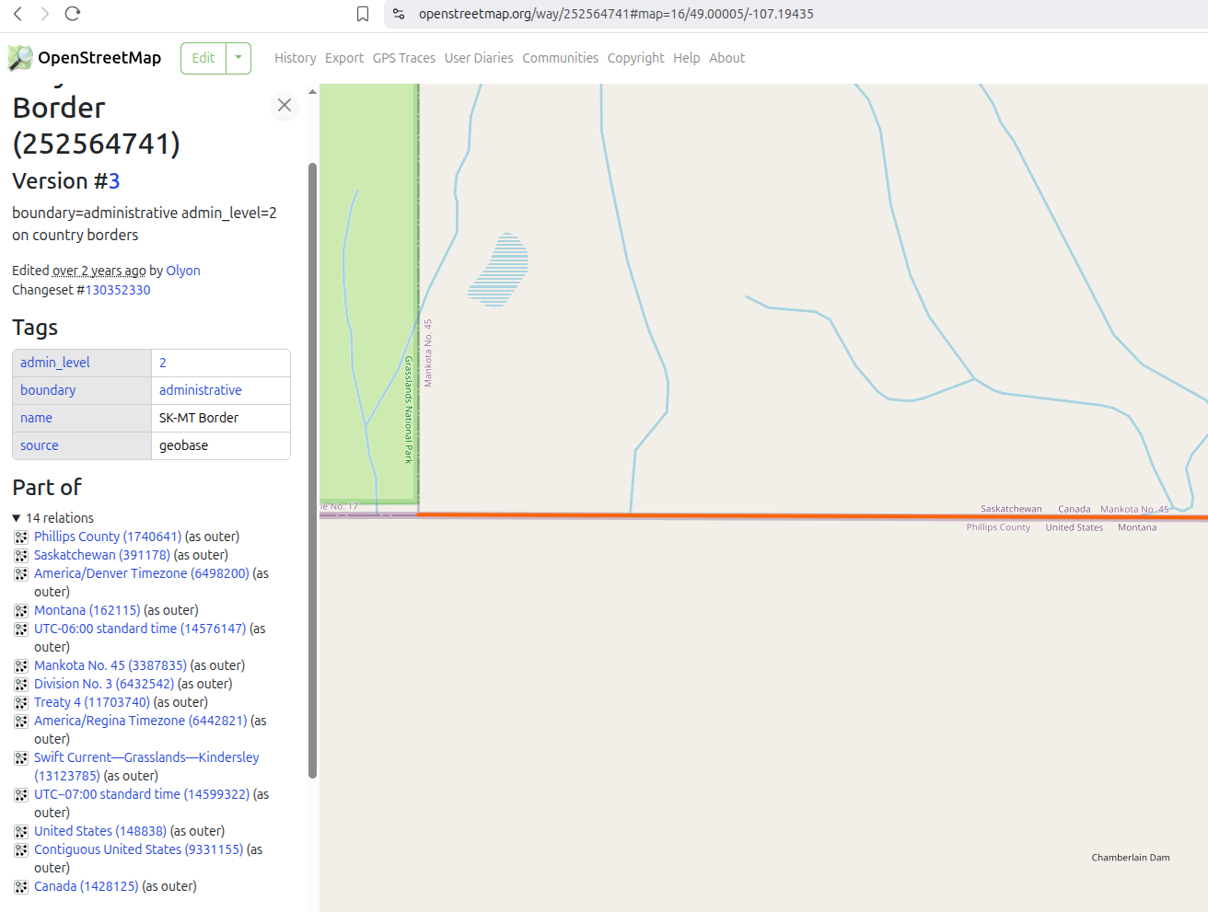Screen dimensions: 1208x912
Task: Open the Help menu item
Action: point(687,58)
